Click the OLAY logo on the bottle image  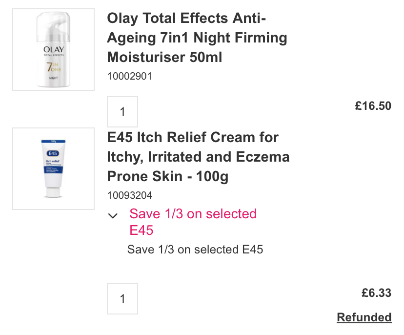(54, 49)
